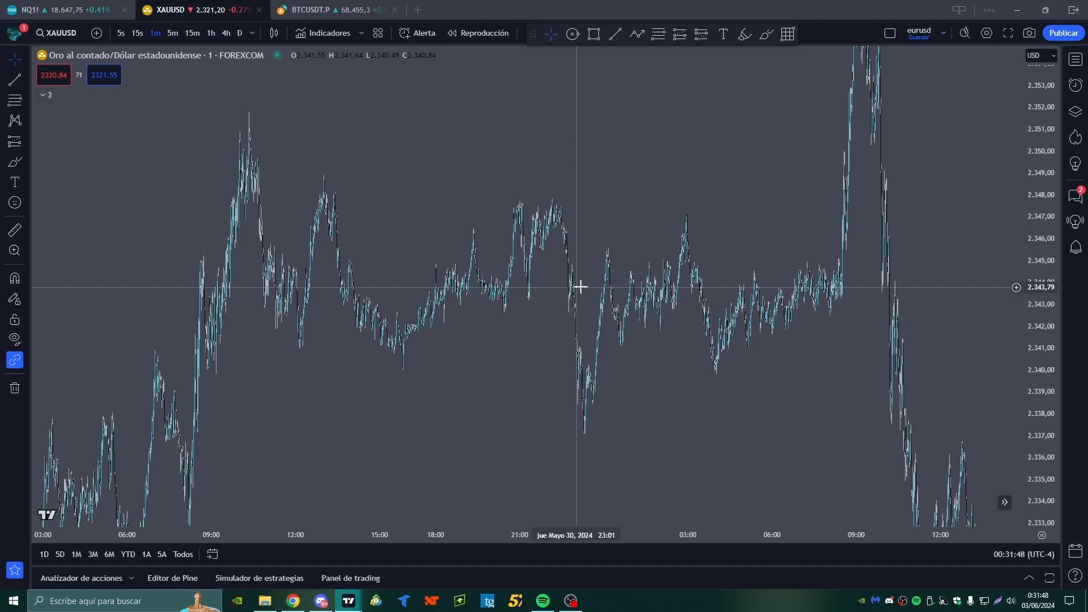Screen dimensions: 1088x612
Task: Click the trash remove objects icon
Action: point(15,388)
